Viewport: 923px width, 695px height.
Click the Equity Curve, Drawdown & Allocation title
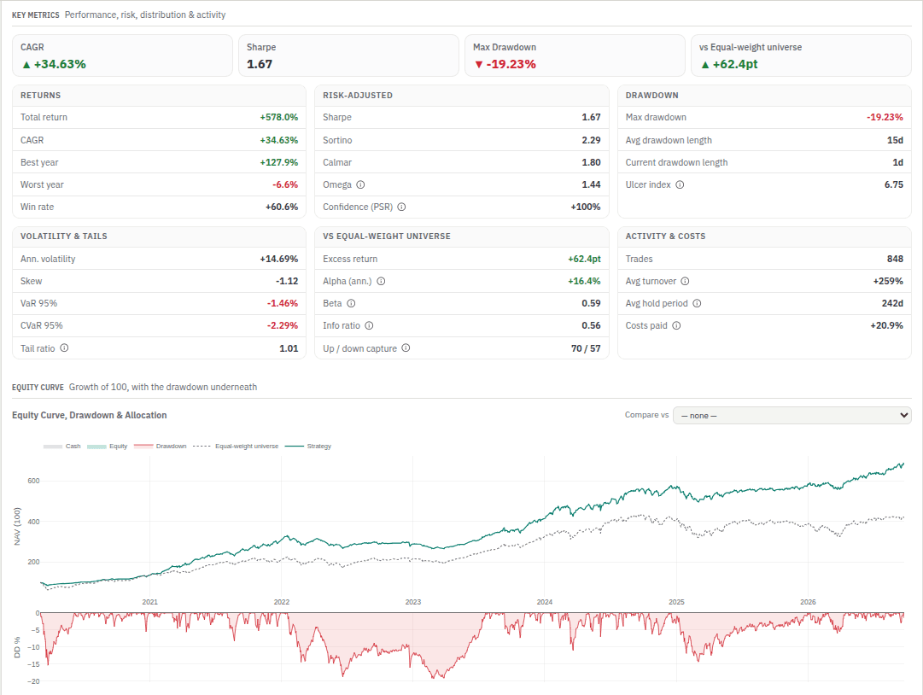point(90,416)
